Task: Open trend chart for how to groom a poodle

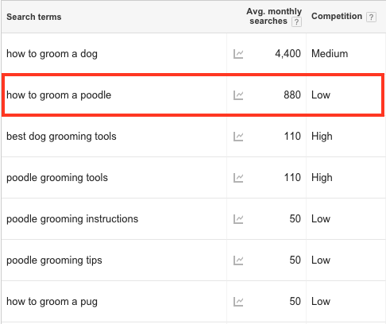Action: tap(238, 95)
